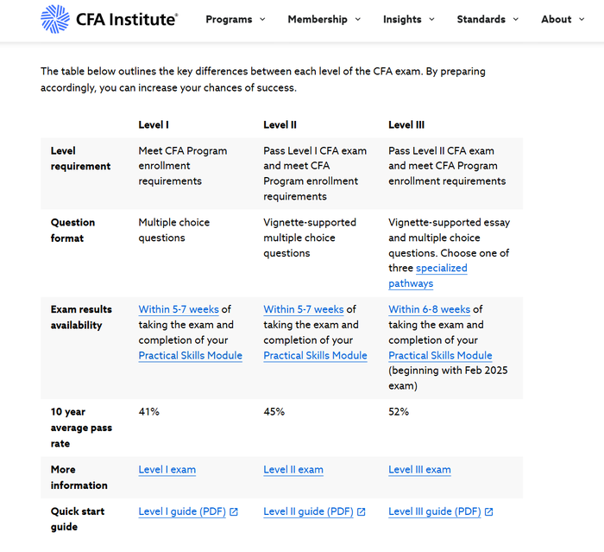Click the CFA Institute logo icon
Viewport: 604px width, 552px height.
click(55, 18)
